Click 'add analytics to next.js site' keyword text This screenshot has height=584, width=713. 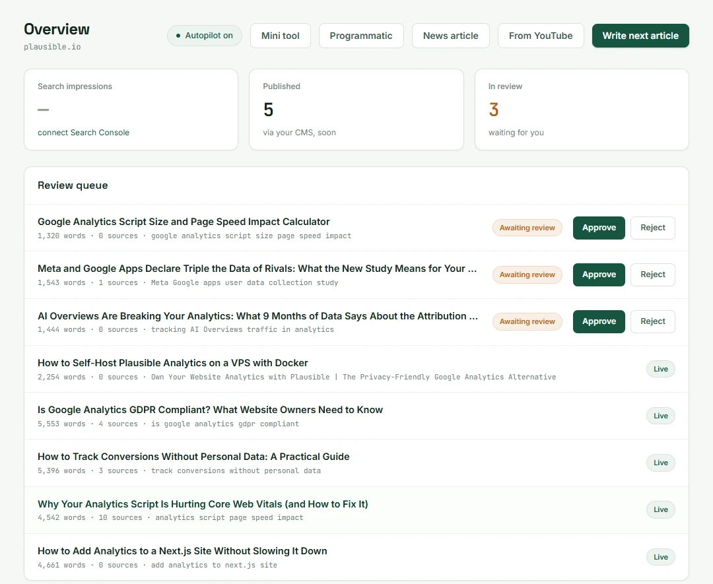(x=214, y=565)
